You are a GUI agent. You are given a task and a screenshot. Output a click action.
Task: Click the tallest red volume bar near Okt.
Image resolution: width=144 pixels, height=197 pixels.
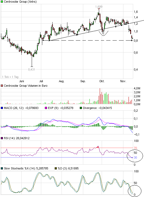(x=100, y=96)
